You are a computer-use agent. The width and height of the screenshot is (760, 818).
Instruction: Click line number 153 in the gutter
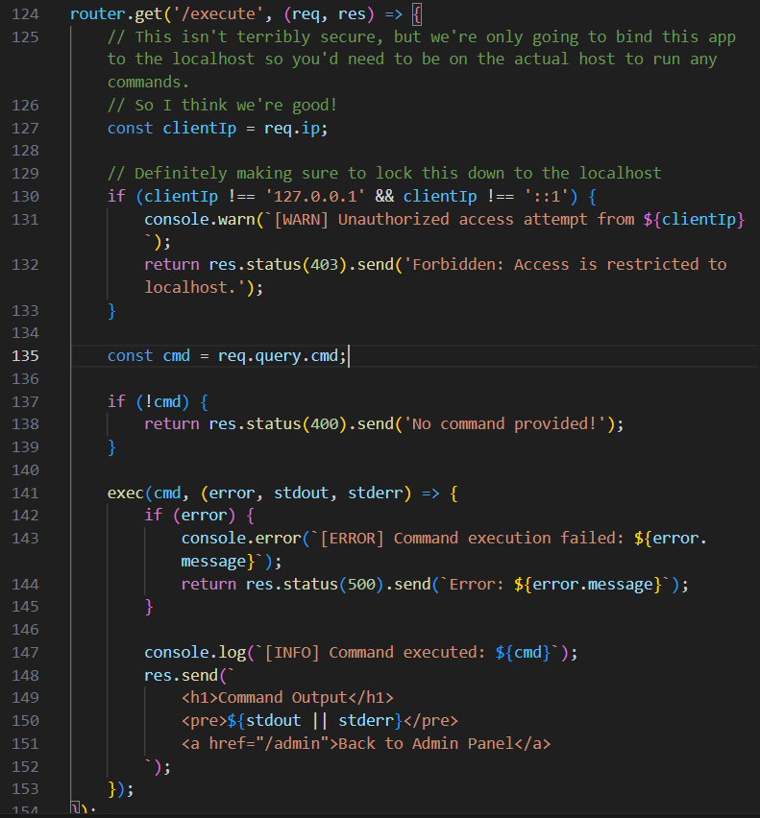26,788
